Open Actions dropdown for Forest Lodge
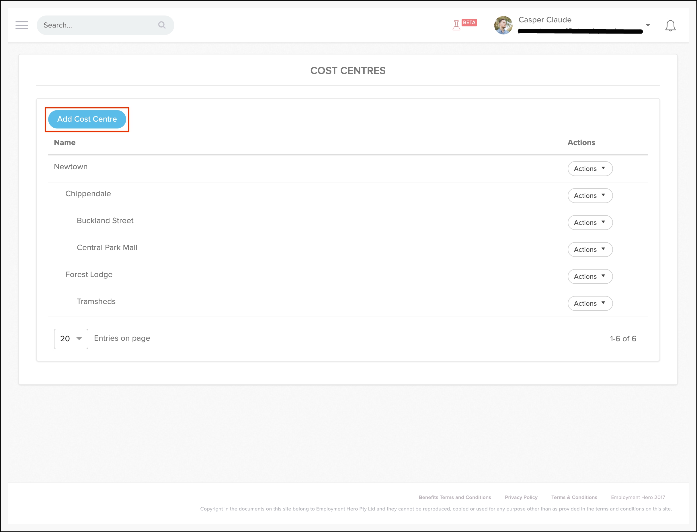This screenshot has height=532, width=697. (590, 276)
